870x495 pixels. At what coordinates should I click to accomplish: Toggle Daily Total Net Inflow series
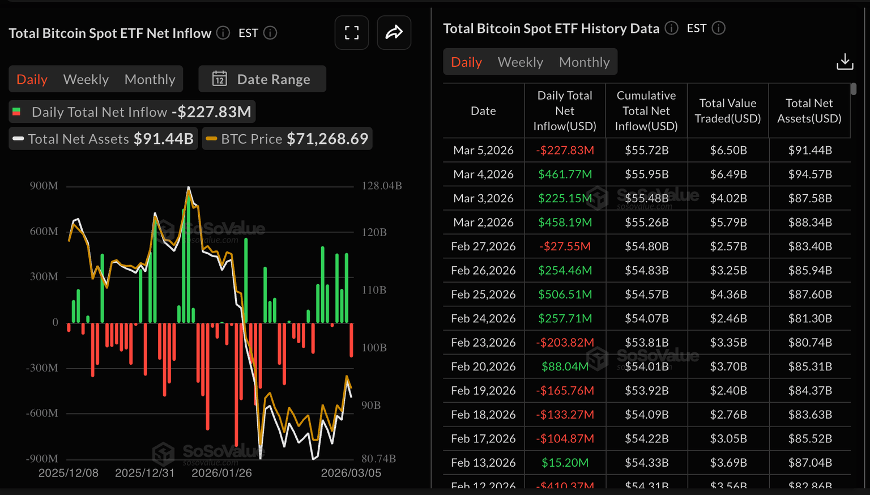tap(132, 112)
